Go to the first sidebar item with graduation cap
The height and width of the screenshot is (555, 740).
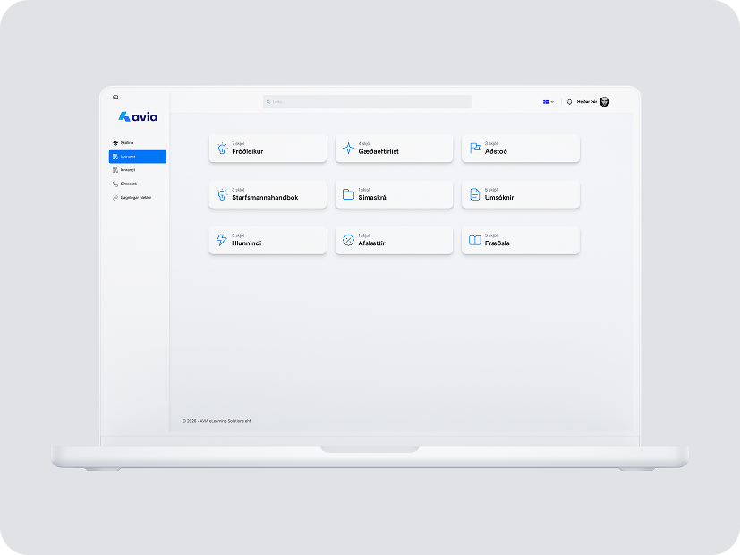click(x=127, y=143)
